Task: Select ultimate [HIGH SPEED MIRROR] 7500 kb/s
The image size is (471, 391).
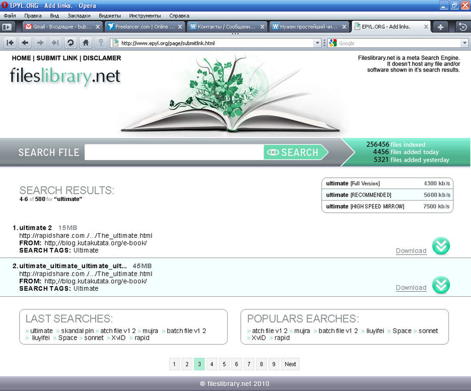Action: click(x=387, y=207)
